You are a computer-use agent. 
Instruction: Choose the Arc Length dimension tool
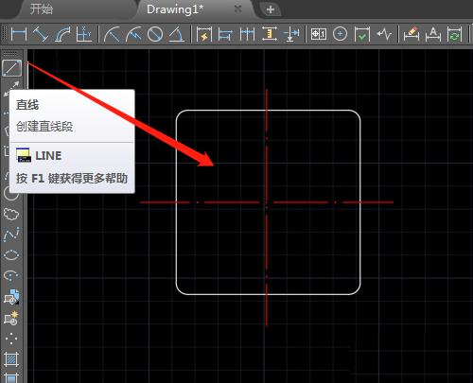[x=62, y=34]
